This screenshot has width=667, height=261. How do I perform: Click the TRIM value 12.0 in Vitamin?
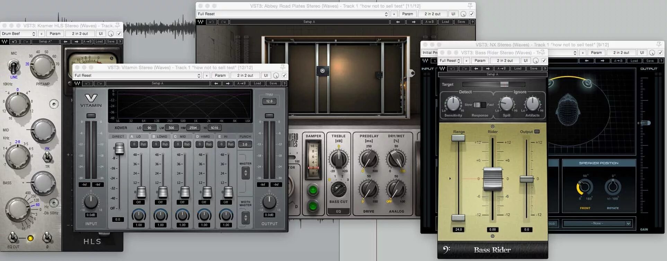(269, 101)
